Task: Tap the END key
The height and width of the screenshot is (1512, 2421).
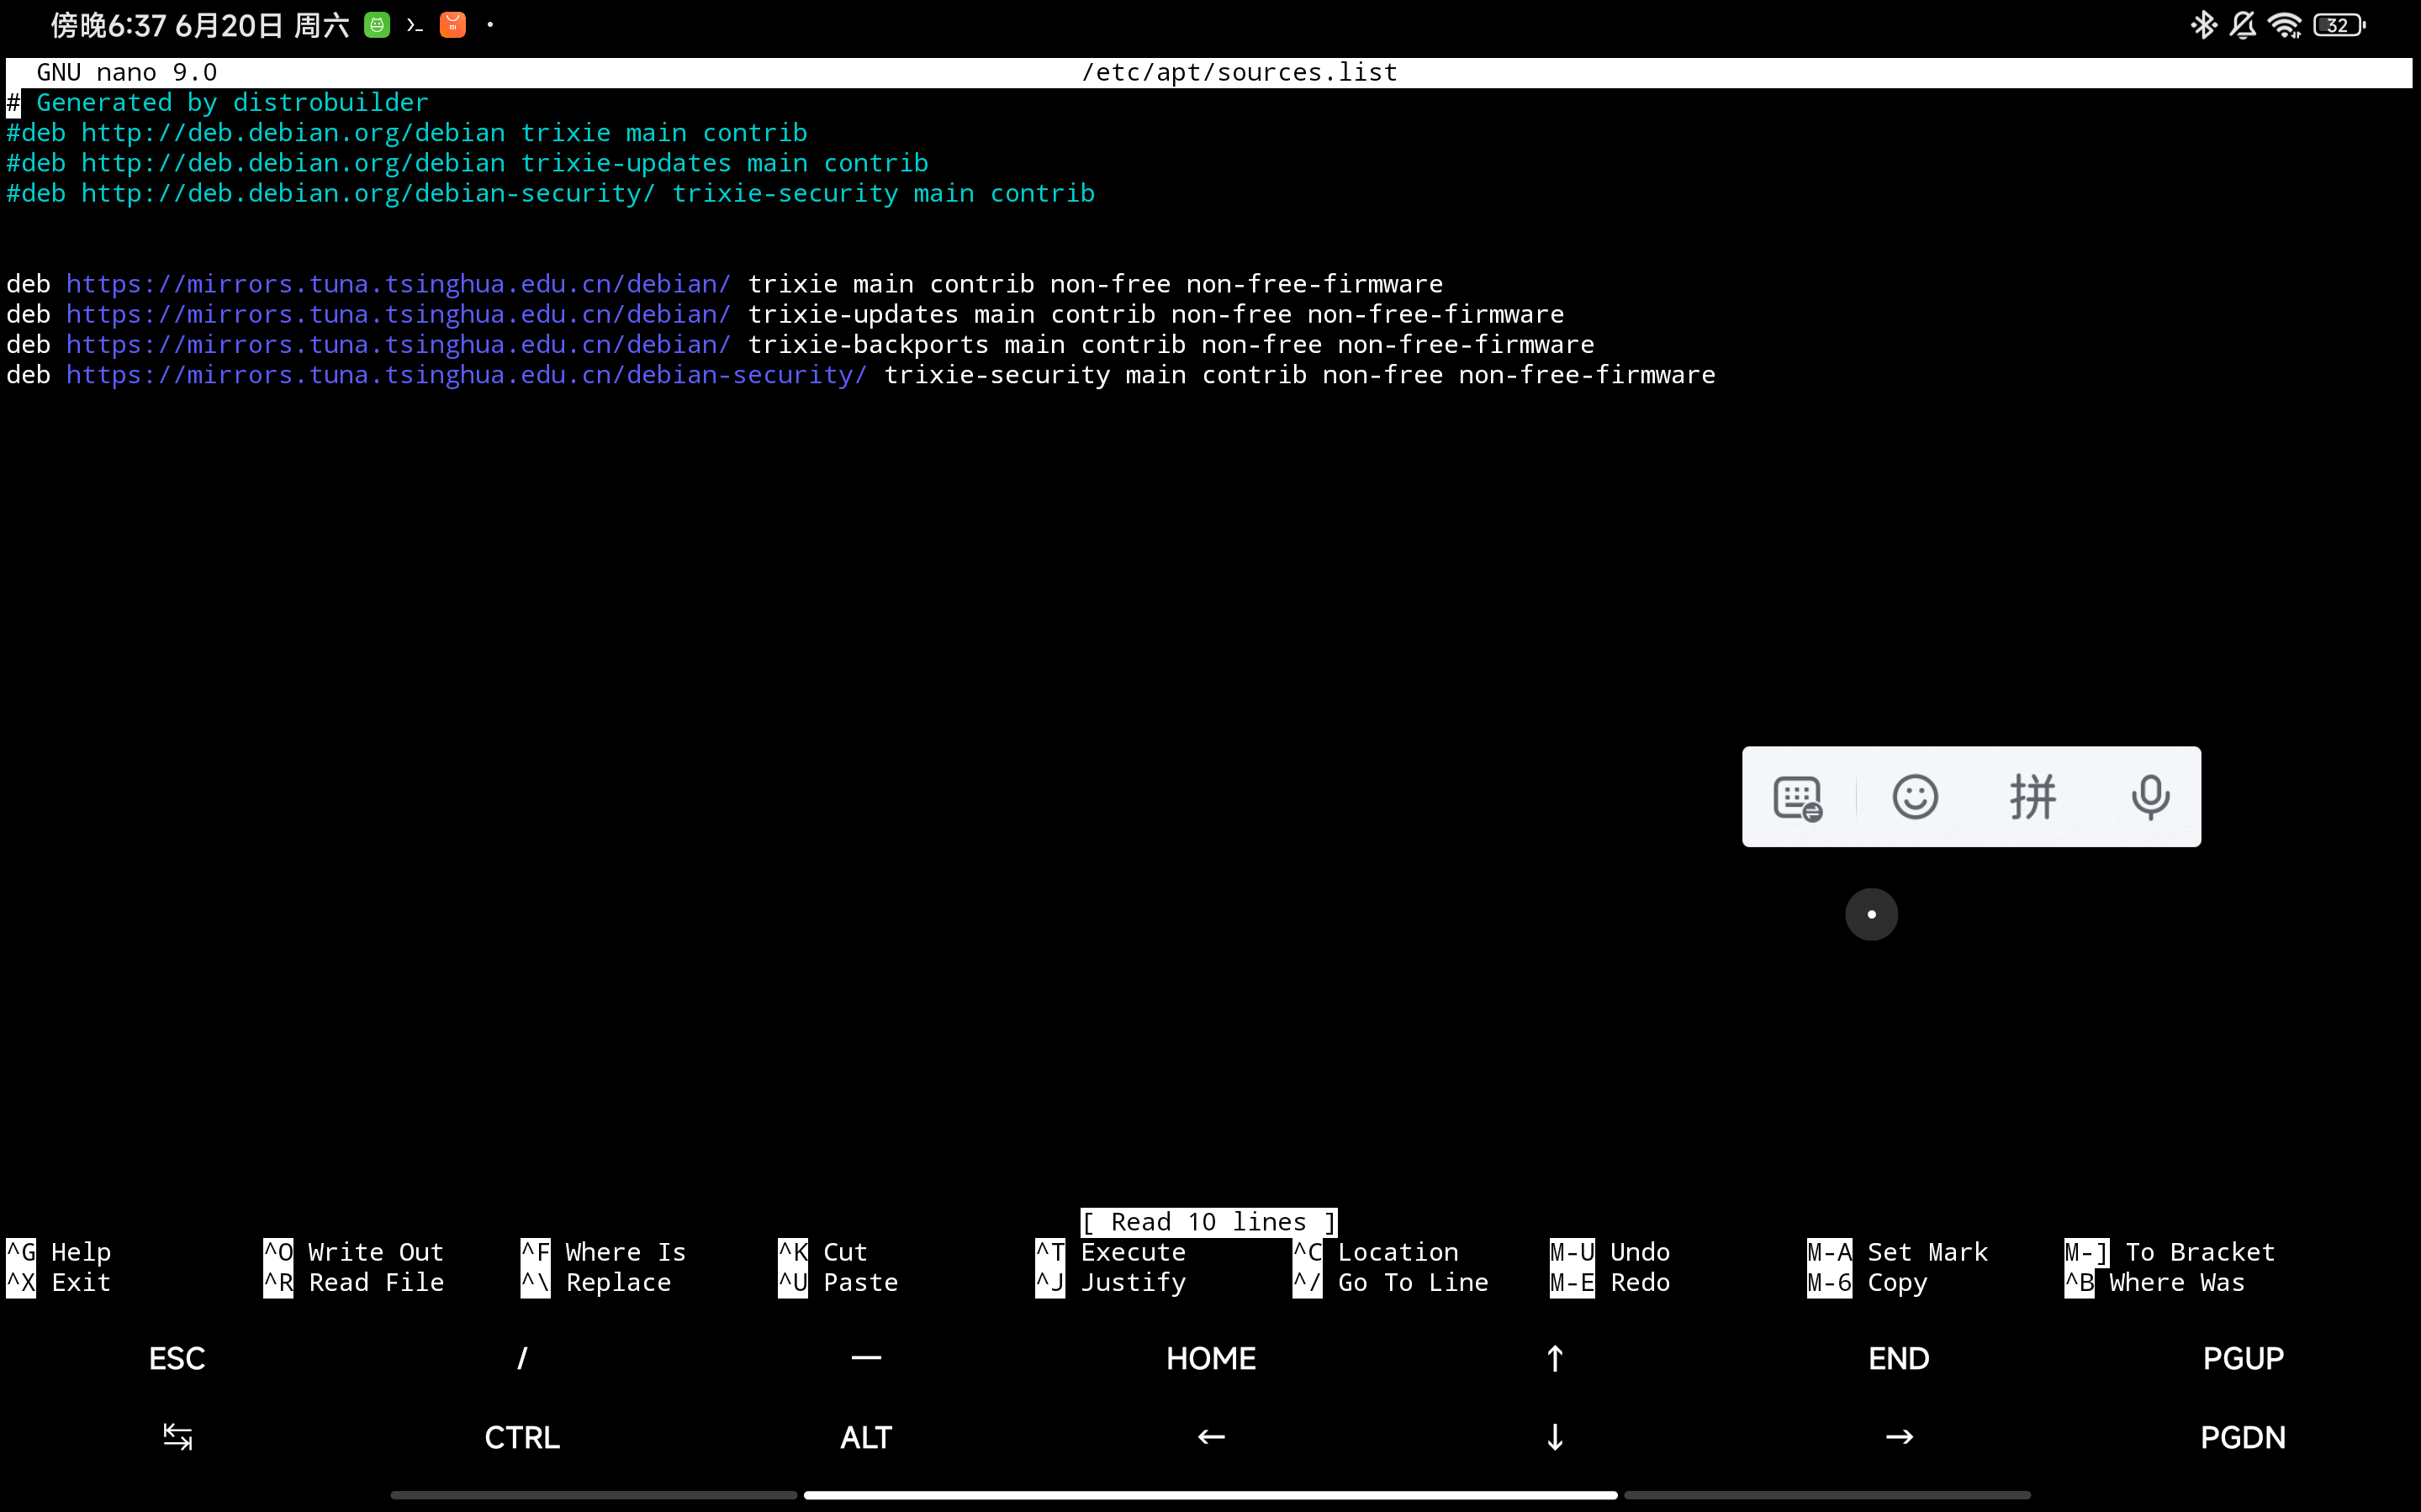Action: 1899,1358
